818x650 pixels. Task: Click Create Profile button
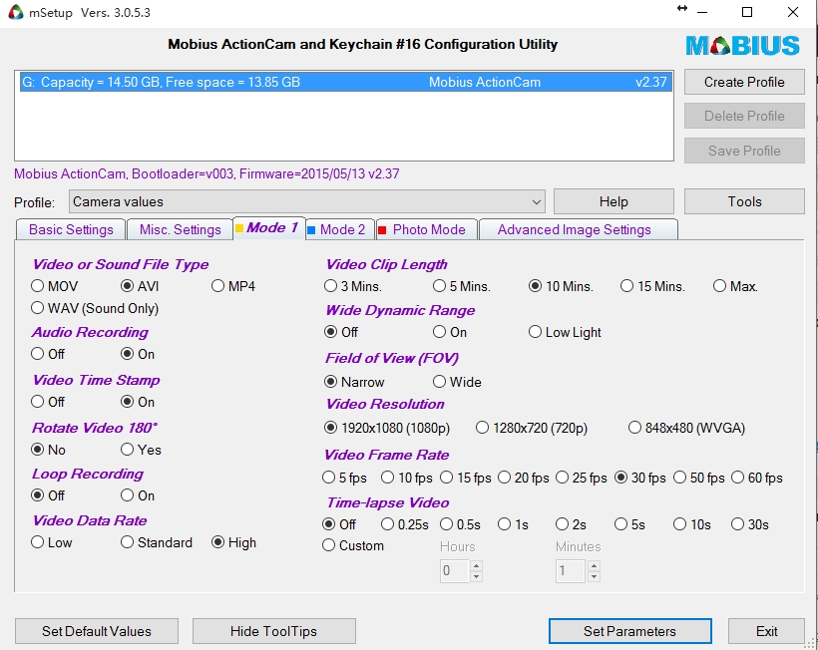[x=744, y=82]
